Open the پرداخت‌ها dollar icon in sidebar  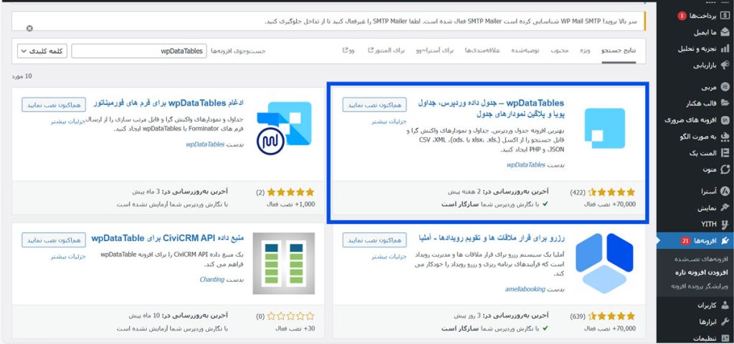click(x=725, y=16)
